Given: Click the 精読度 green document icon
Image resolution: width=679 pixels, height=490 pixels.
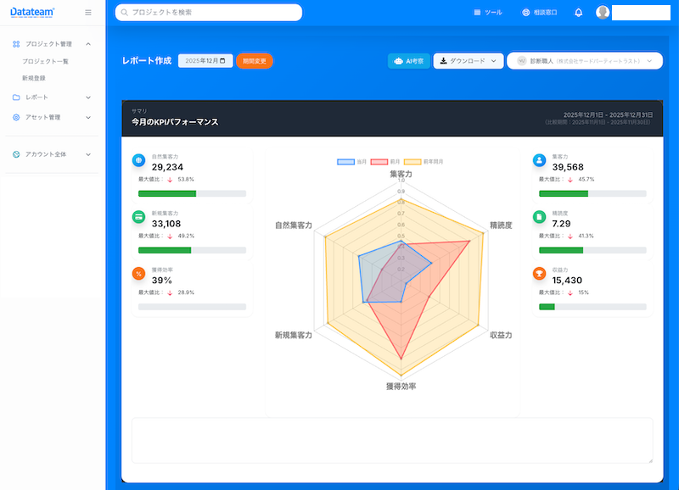Looking at the screenshot, I should (x=539, y=217).
